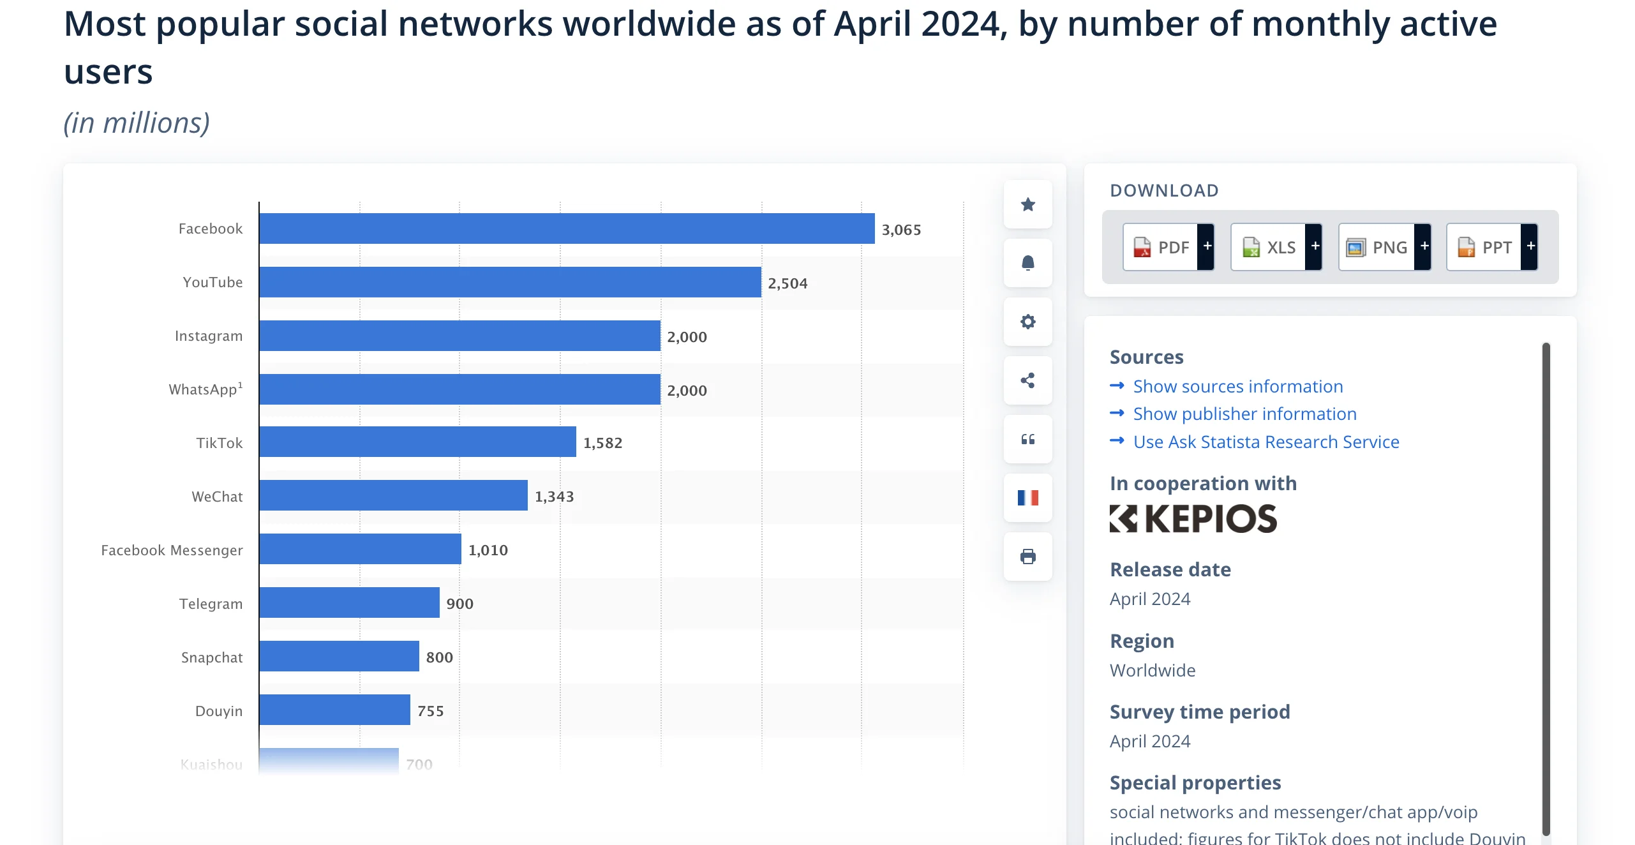1635x845 pixels.
Task: Click the WeChat bar
Action: point(394,495)
